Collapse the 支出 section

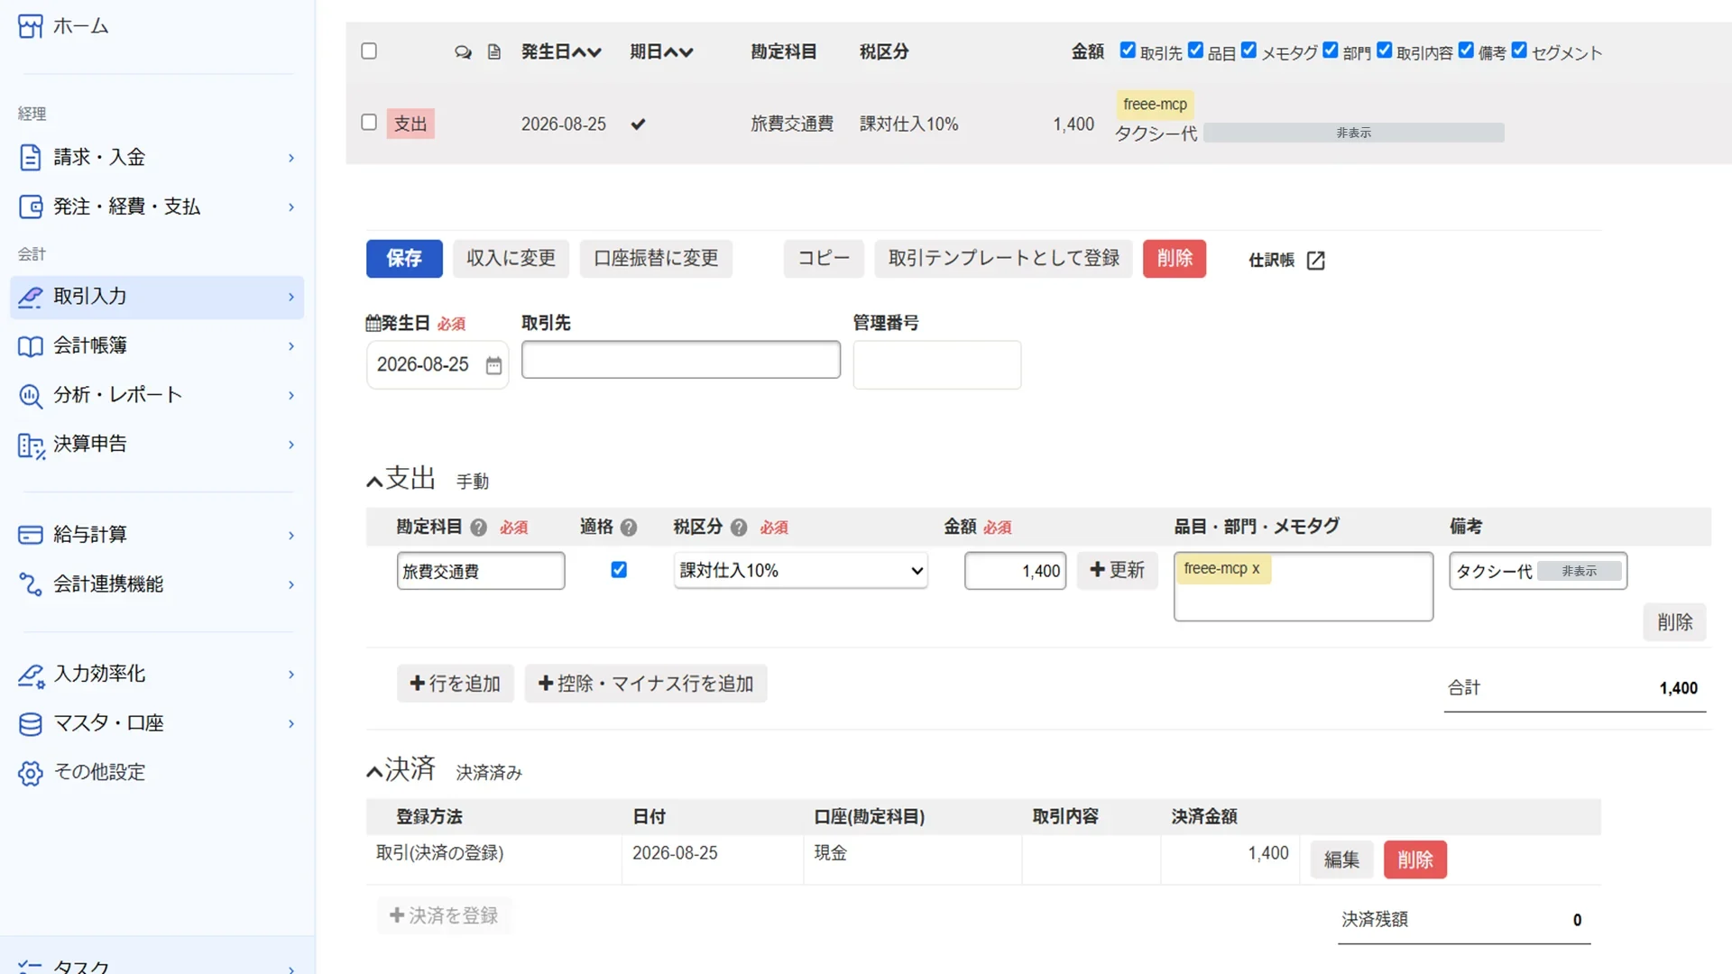374,482
